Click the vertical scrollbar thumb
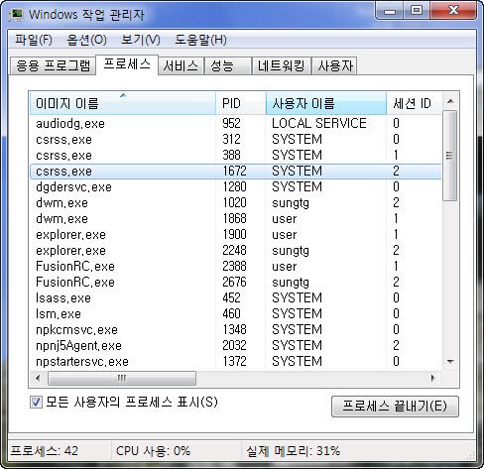Screen dimensions: 484x469 point(450,156)
